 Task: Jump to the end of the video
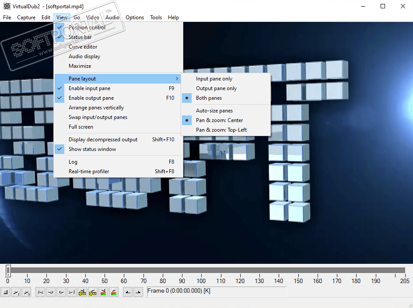pos(72,292)
